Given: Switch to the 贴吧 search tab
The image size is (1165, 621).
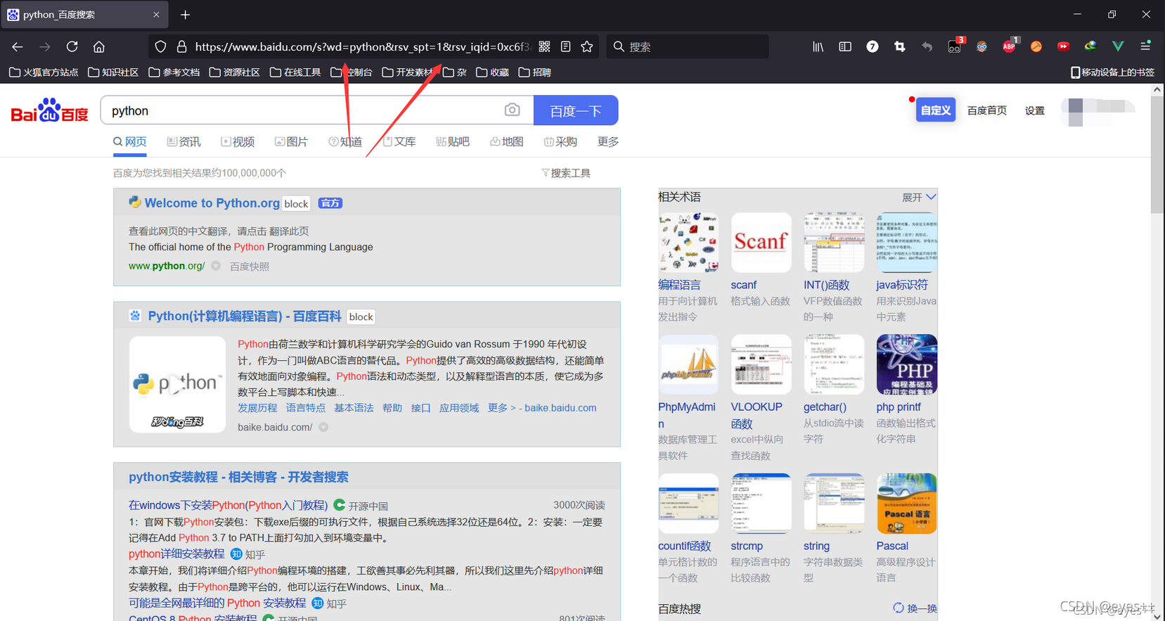Looking at the screenshot, I should tap(453, 142).
